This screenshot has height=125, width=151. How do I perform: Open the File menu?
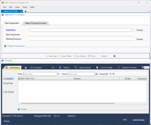(5, 7)
